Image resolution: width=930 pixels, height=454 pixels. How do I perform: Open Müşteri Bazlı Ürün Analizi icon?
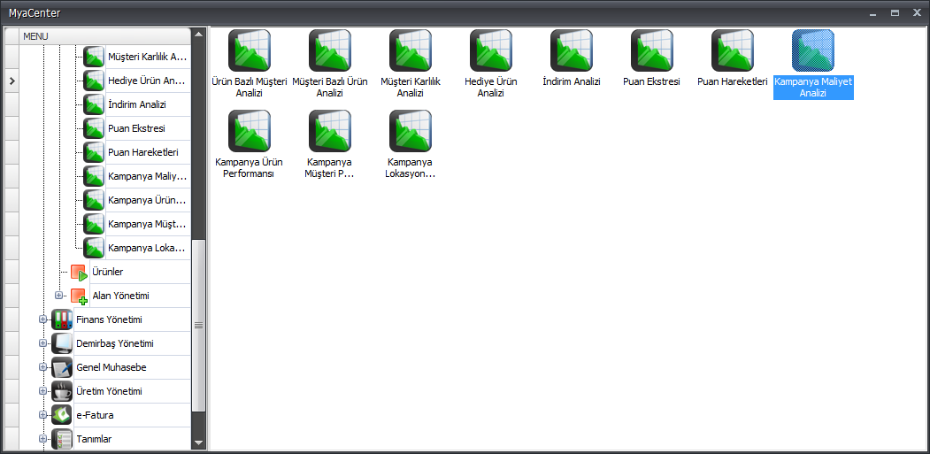[330, 50]
